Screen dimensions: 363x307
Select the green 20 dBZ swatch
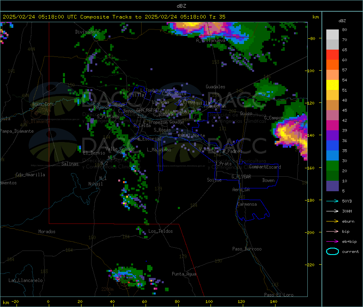click(332, 166)
